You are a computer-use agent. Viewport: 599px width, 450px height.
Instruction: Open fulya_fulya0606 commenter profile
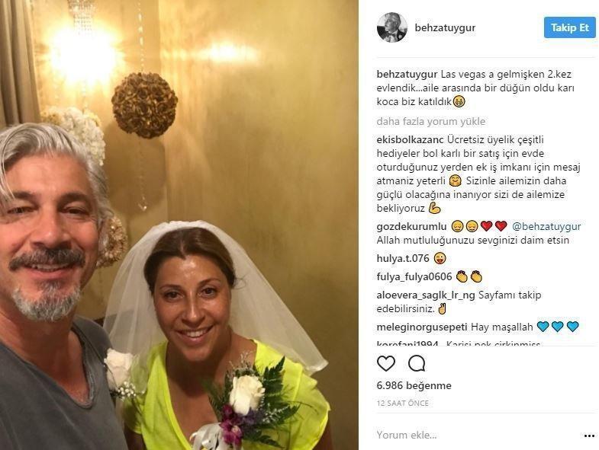coord(414,276)
